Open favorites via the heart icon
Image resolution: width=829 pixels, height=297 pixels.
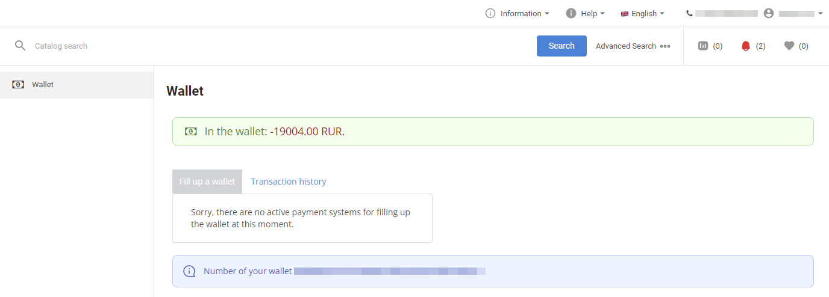click(789, 46)
